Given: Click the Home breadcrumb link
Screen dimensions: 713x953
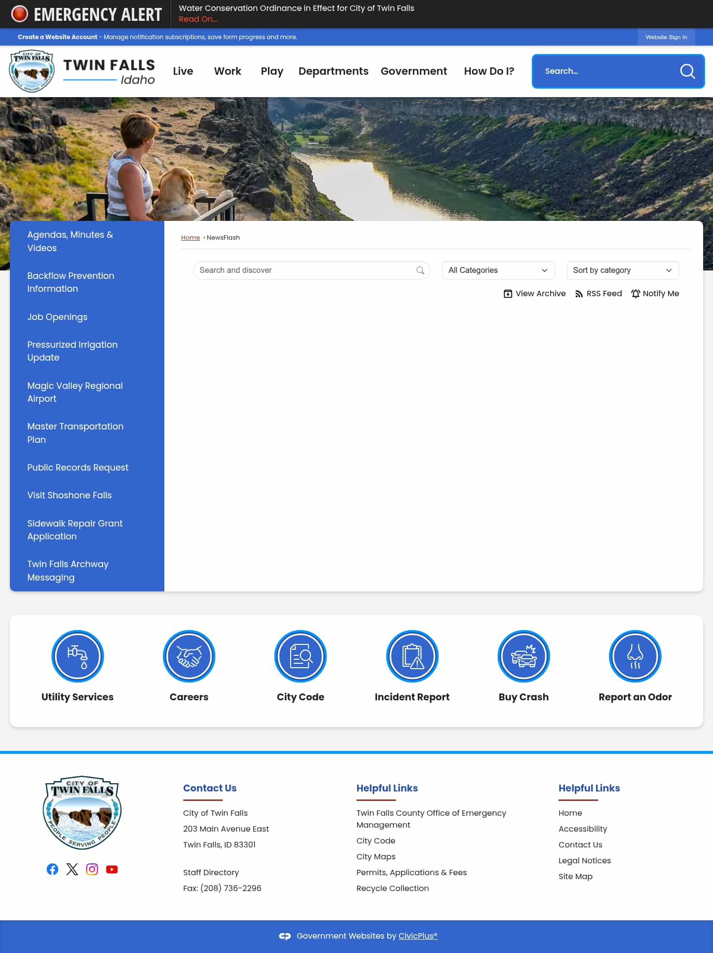Looking at the screenshot, I should click(x=191, y=238).
